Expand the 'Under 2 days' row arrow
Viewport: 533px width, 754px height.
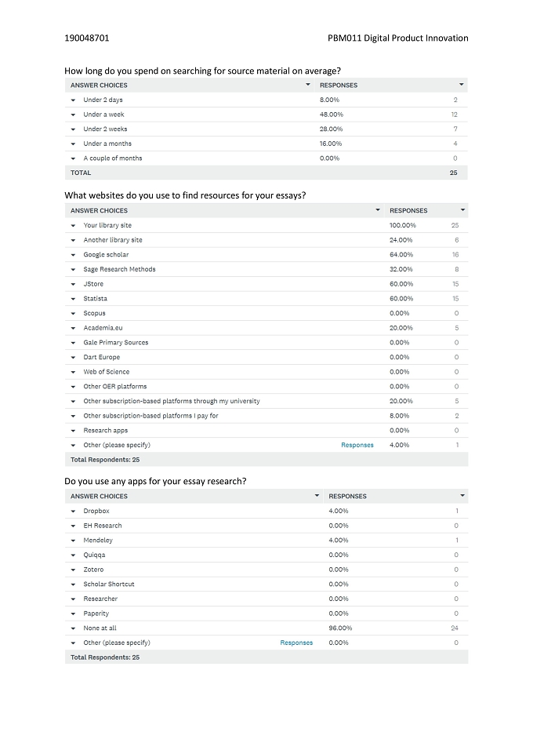pos(73,100)
